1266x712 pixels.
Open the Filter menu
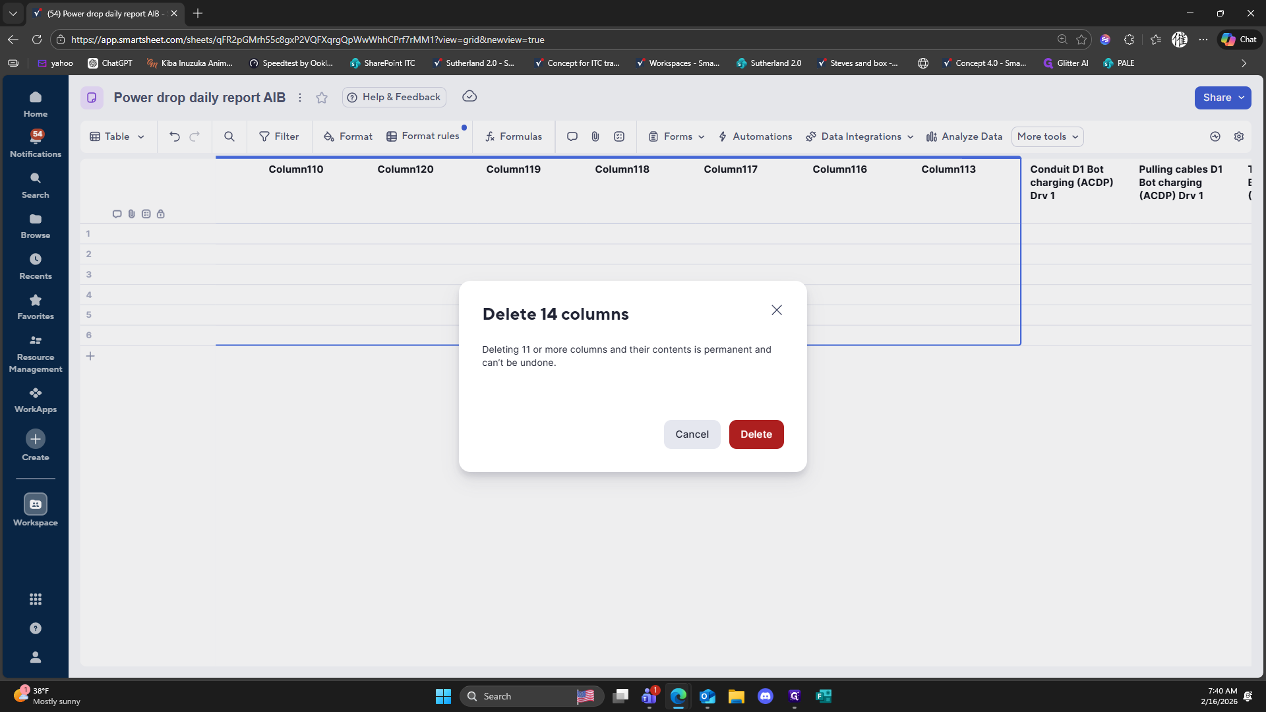click(279, 136)
